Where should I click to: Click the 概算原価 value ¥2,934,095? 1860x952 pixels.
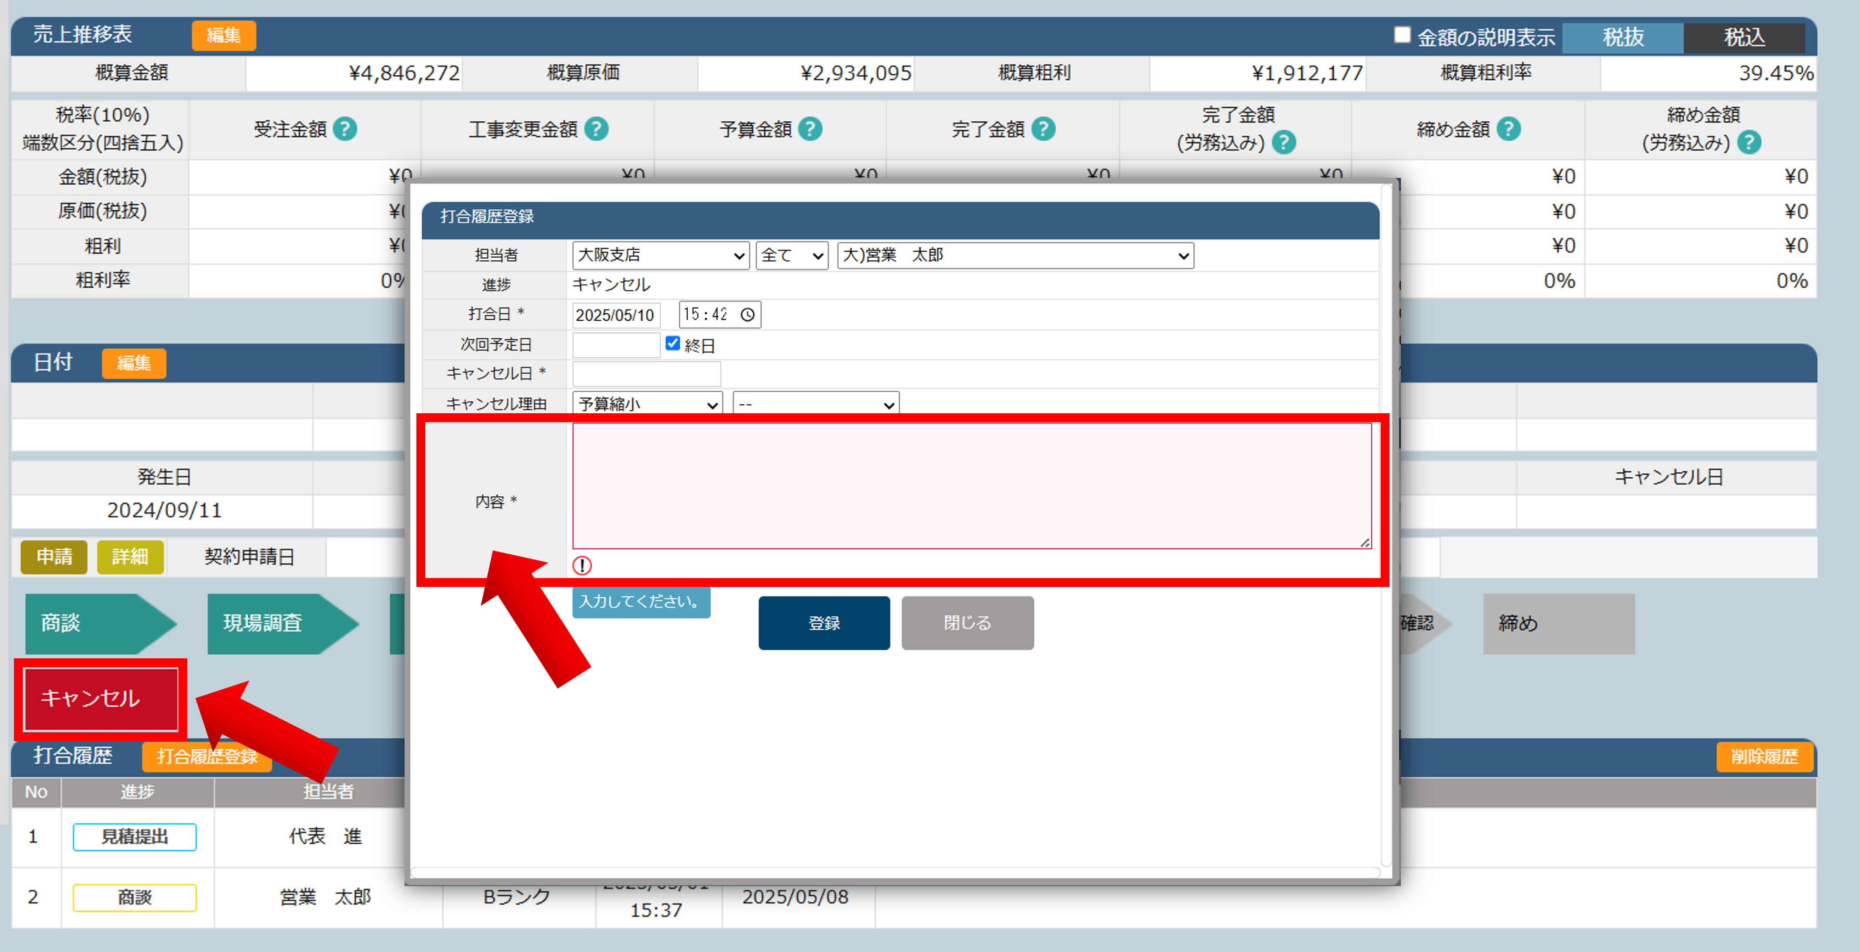(x=856, y=74)
